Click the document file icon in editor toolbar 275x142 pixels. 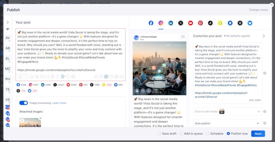pyautogui.click(x=111, y=77)
